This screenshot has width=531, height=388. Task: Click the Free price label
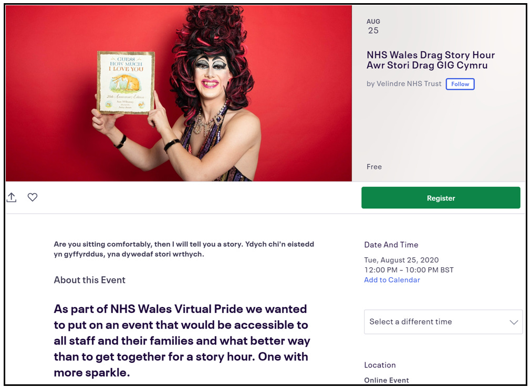pos(374,166)
